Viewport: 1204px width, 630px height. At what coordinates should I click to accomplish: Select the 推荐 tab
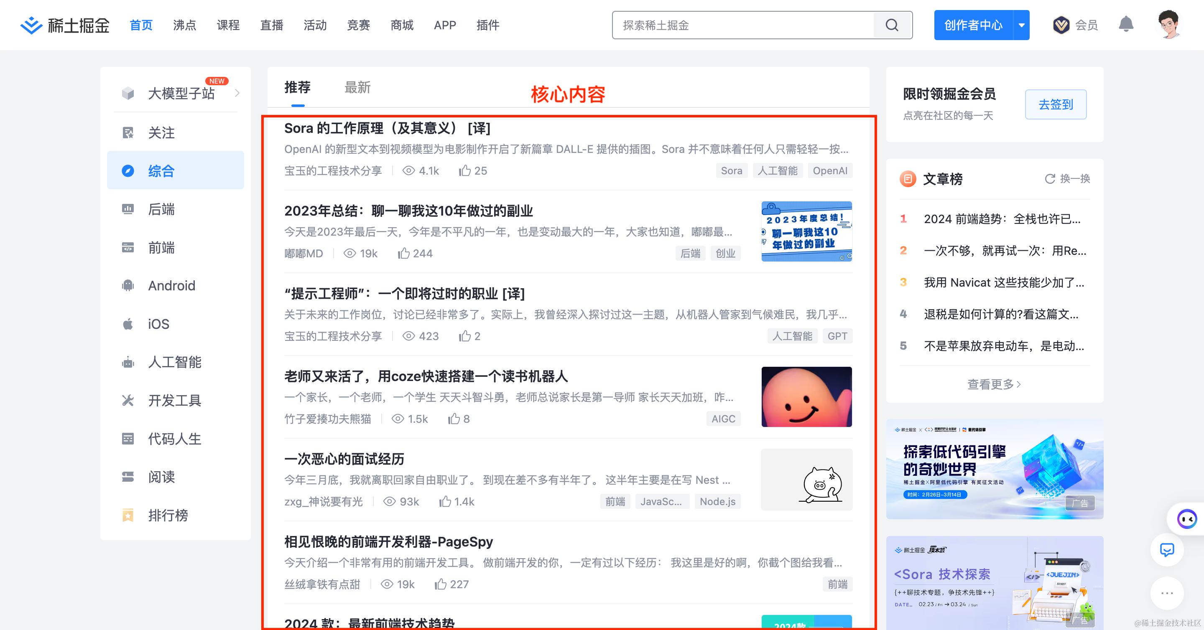point(297,87)
